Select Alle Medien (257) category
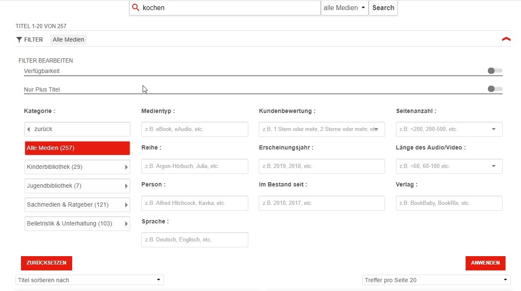 (77, 148)
